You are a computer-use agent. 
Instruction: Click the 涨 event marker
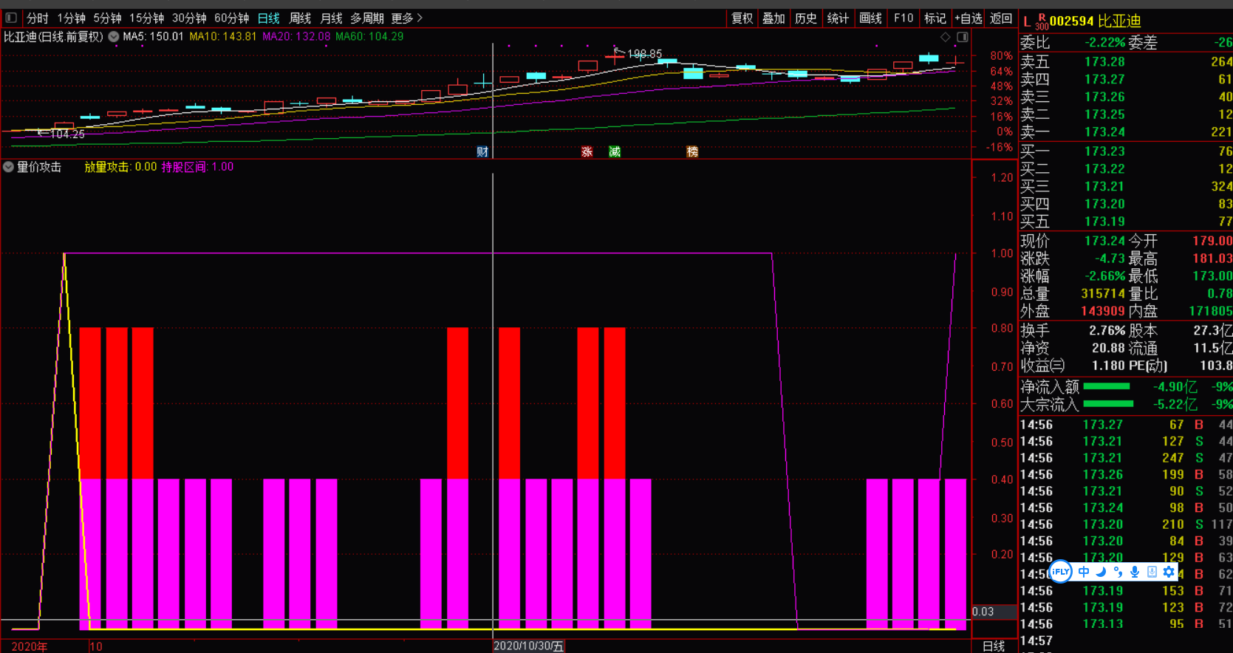click(x=587, y=151)
